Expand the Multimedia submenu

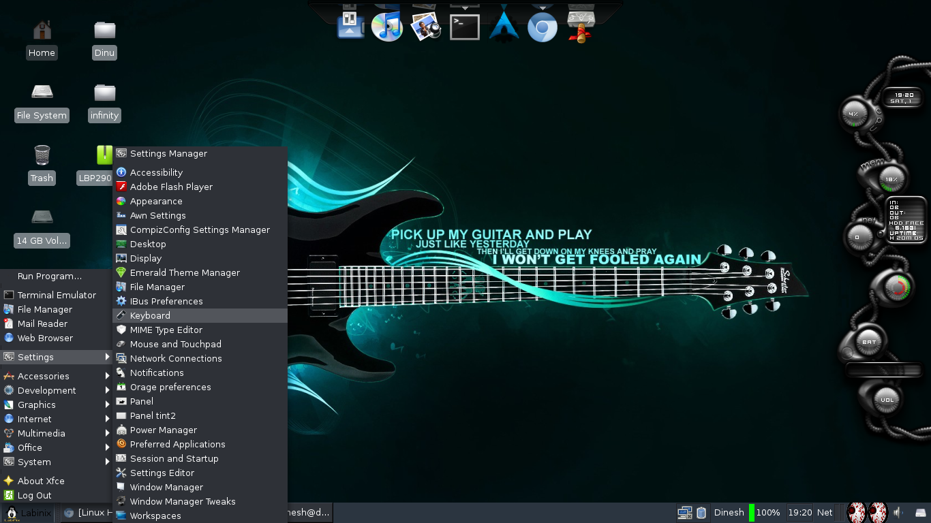point(56,433)
